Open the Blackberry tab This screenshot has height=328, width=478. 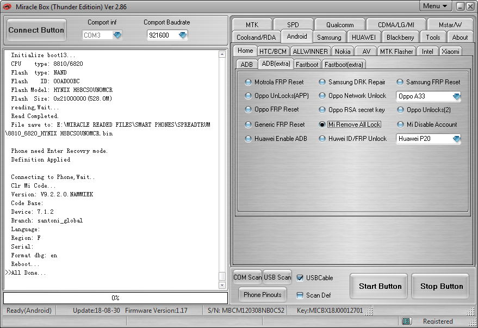400,37
